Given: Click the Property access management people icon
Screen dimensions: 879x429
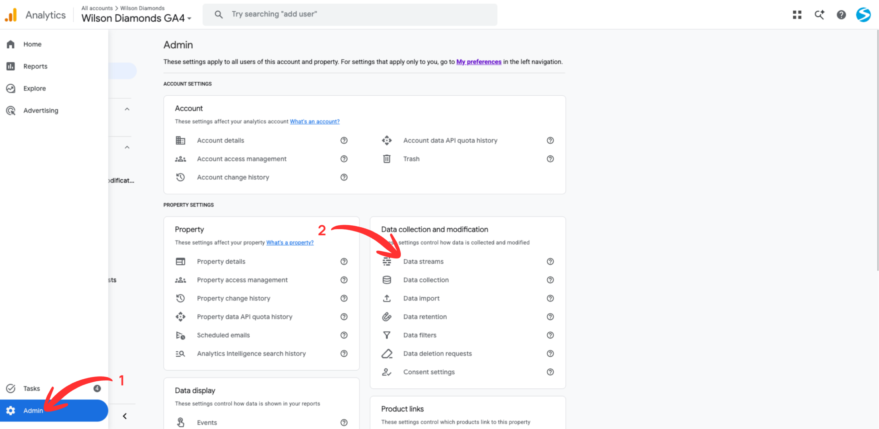Looking at the screenshot, I should pos(180,280).
